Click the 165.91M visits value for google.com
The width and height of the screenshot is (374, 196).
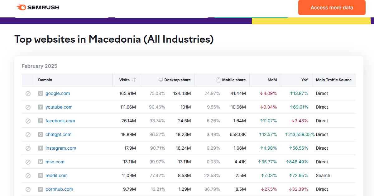click(x=127, y=93)
